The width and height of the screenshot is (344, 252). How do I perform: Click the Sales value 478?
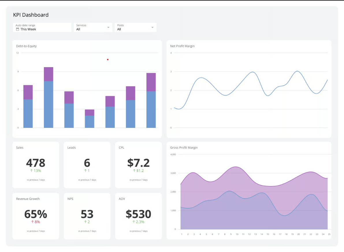(x=36, y=163)
